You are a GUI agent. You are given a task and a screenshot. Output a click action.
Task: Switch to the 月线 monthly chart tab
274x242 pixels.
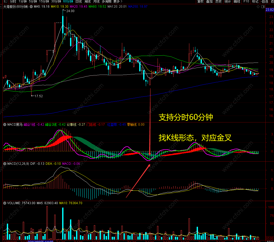tap(96, 2)
